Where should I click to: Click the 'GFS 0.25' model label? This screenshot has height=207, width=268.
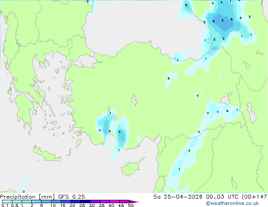tap(71, 197)
